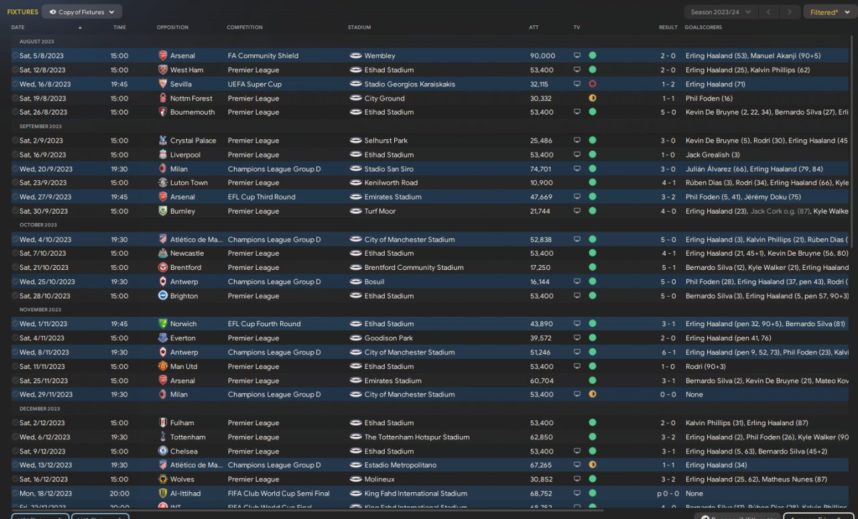
Task: Click the check icon beside Wed, 1/11/2023
Action: click(x=15, y=324)
